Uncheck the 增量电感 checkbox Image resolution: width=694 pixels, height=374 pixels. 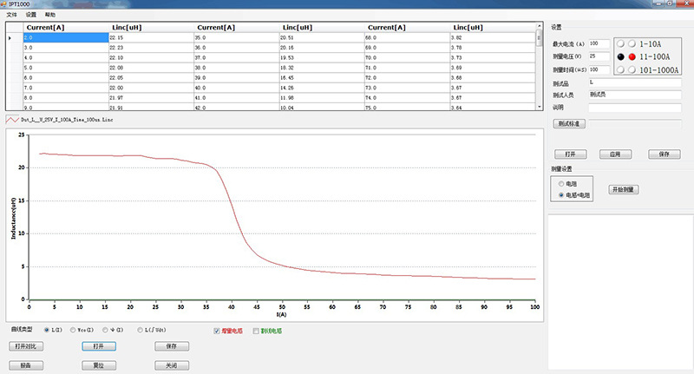[x=217, y=331]
